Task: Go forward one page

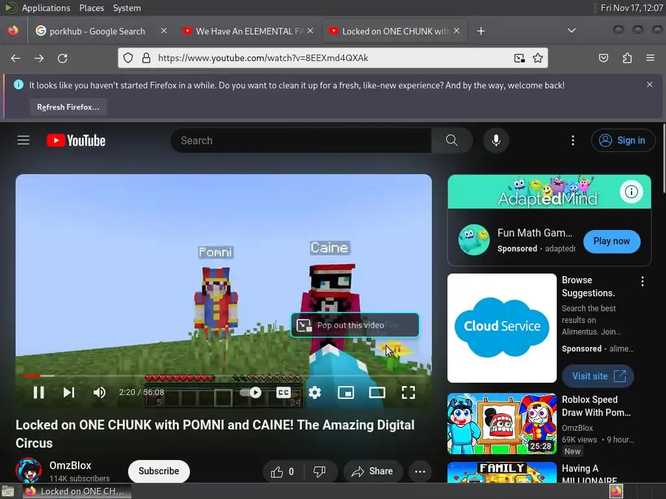Action: (x=39, y=58)
